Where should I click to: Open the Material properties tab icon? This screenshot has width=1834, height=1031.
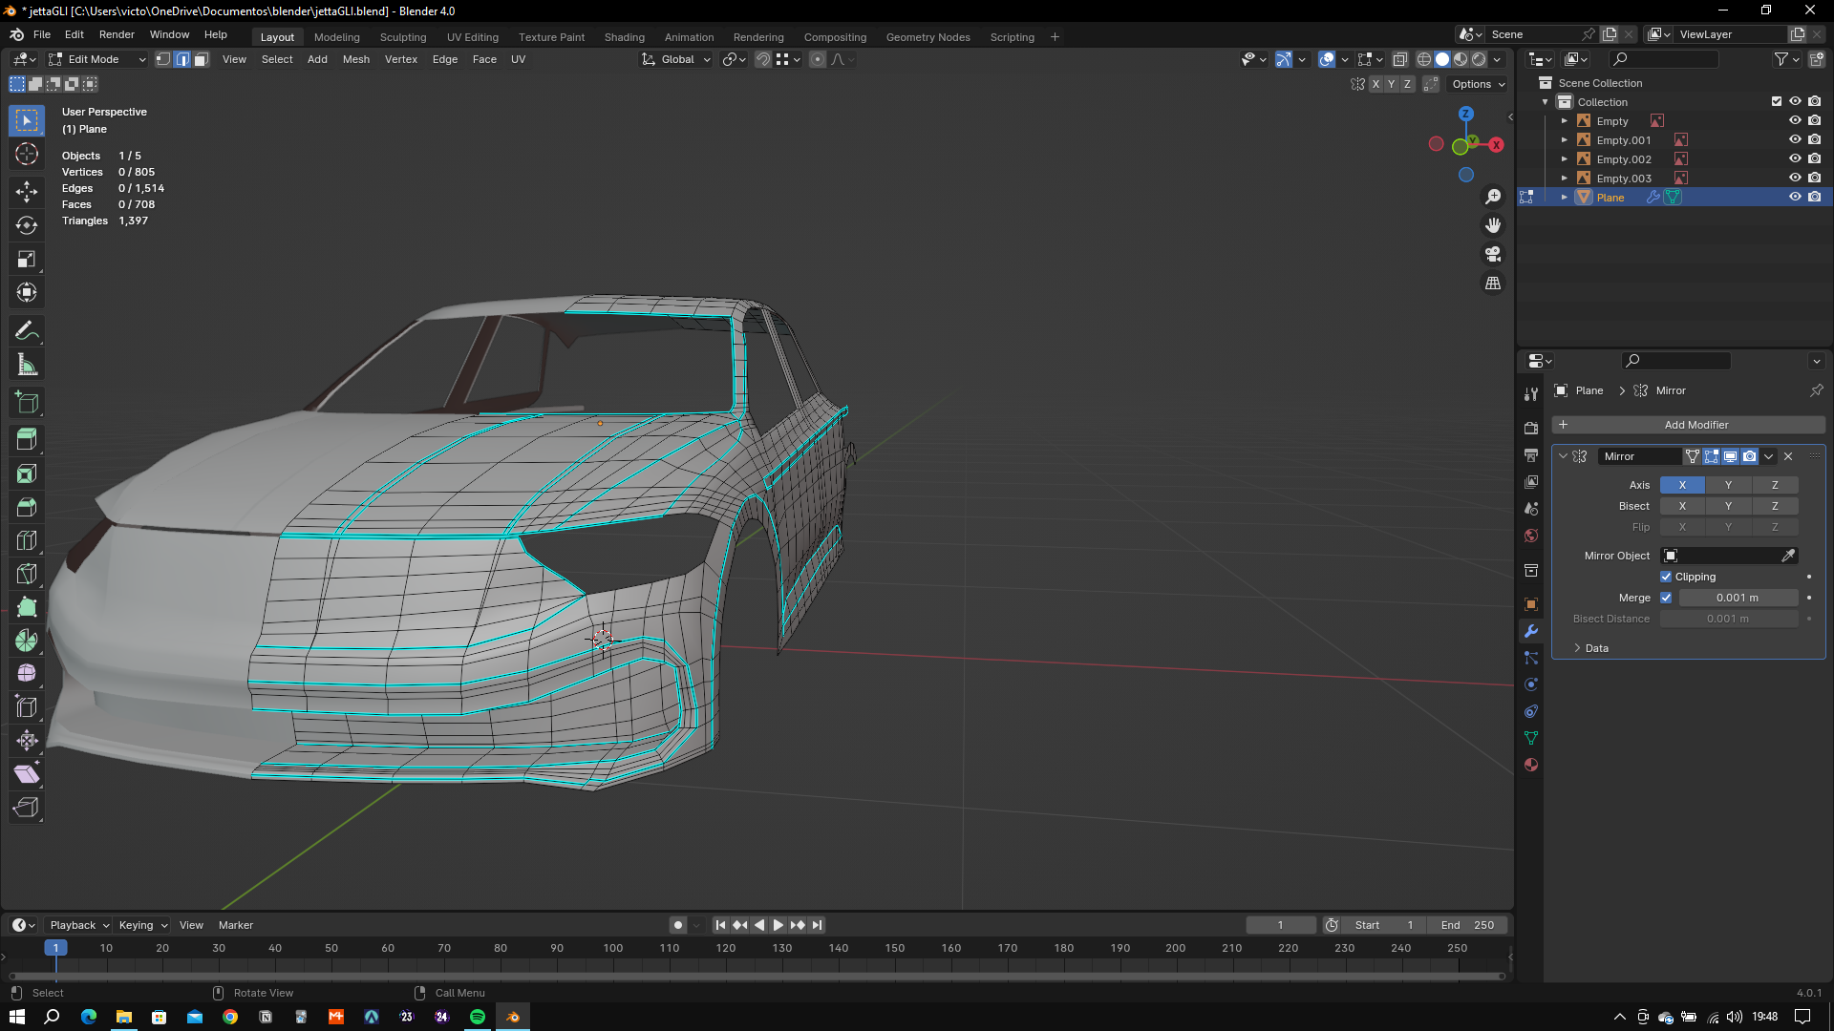1531,765
